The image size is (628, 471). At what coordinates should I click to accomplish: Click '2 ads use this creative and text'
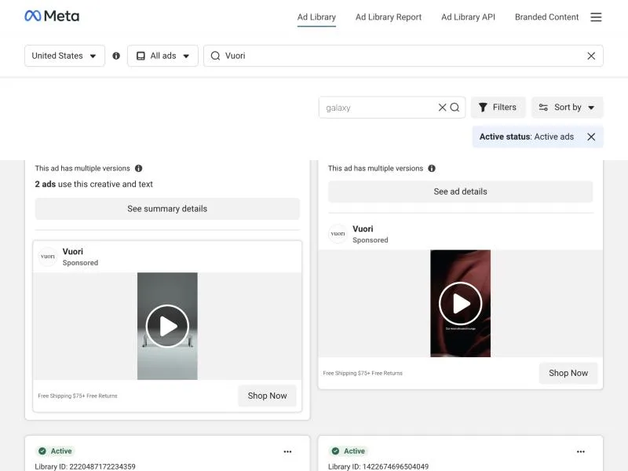(x=93, y=184)
